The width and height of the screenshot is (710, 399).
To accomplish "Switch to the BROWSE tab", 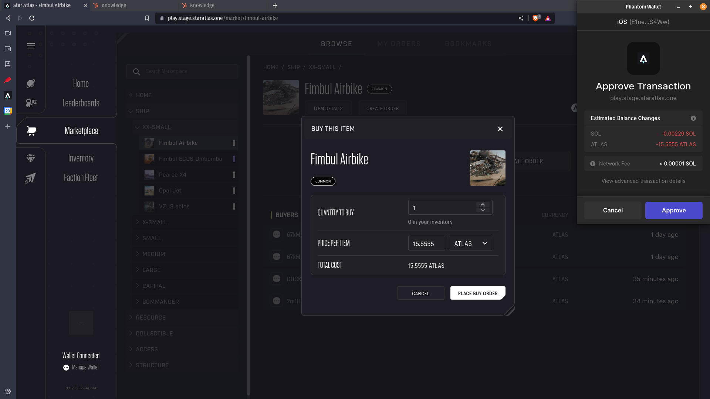I will click(337, 44).
